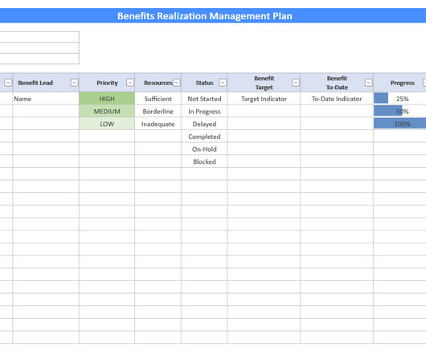
Task: Select the Not Started status cell
Action: click(204, 99)
